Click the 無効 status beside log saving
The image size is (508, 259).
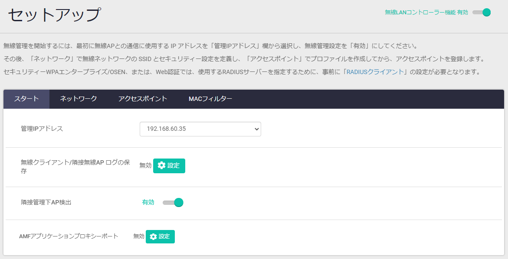coord(145,165)
